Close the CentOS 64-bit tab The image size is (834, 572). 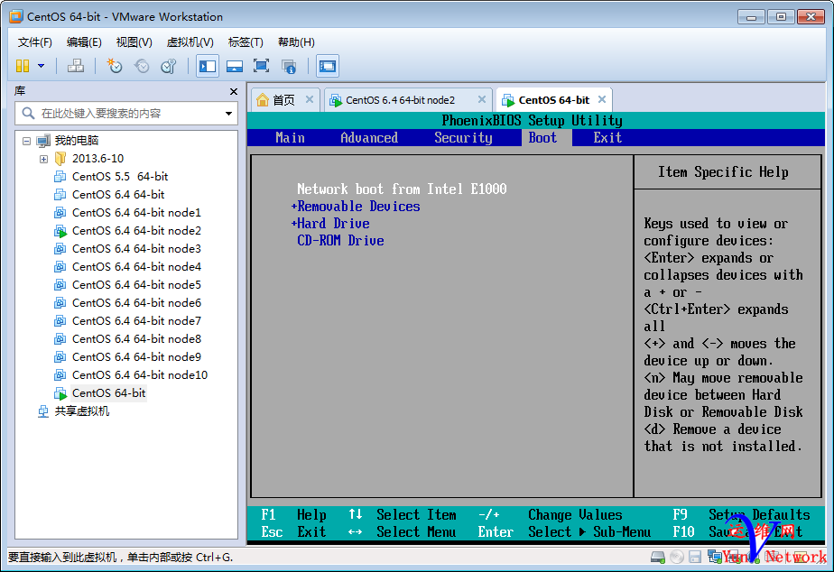(x=601, y=99)
